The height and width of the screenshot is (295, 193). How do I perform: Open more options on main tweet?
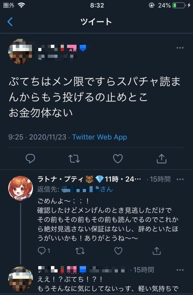180,48
